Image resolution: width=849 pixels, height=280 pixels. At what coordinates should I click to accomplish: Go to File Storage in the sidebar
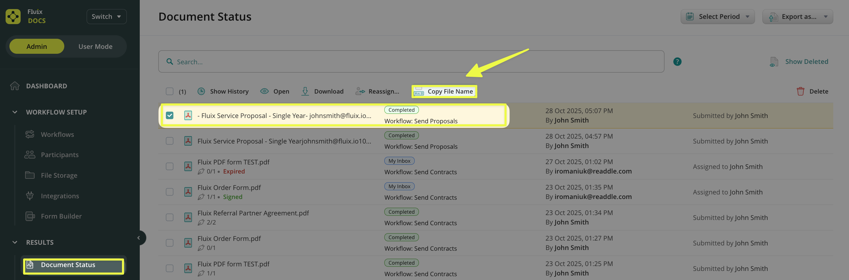[x=59, y=175]
